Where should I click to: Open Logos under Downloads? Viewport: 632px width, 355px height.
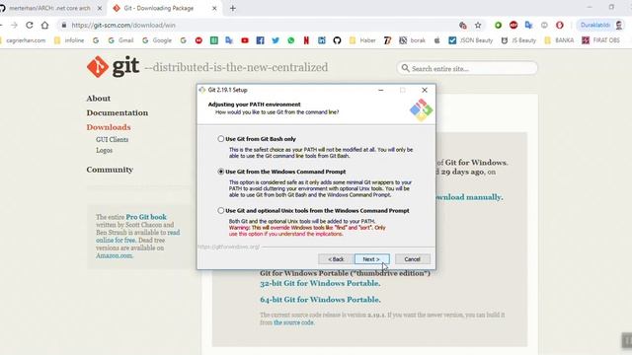pos(104,150)
